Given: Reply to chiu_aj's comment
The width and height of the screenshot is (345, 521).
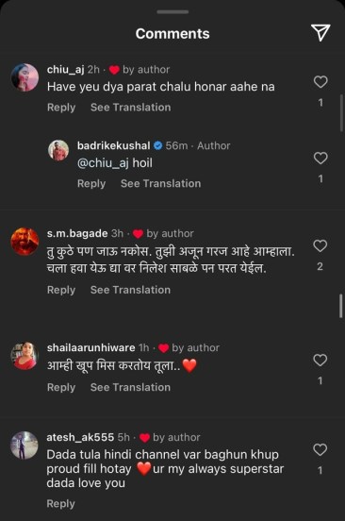Looking at the screenshot, I should tap(61, 108).
